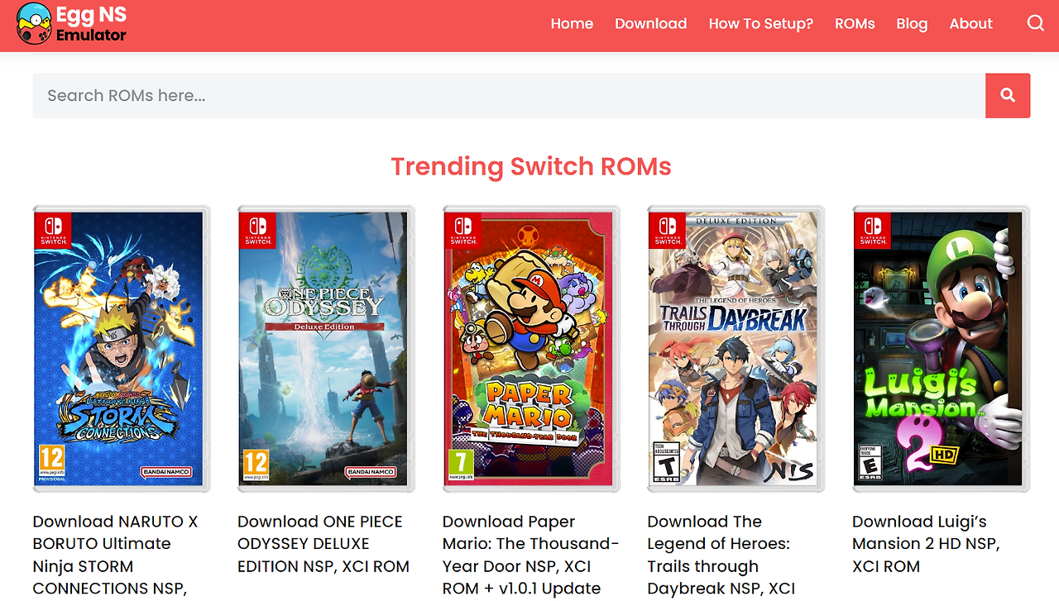
Task: Open the Download Paper Mario title link
Action: click(x=530, y=556)
